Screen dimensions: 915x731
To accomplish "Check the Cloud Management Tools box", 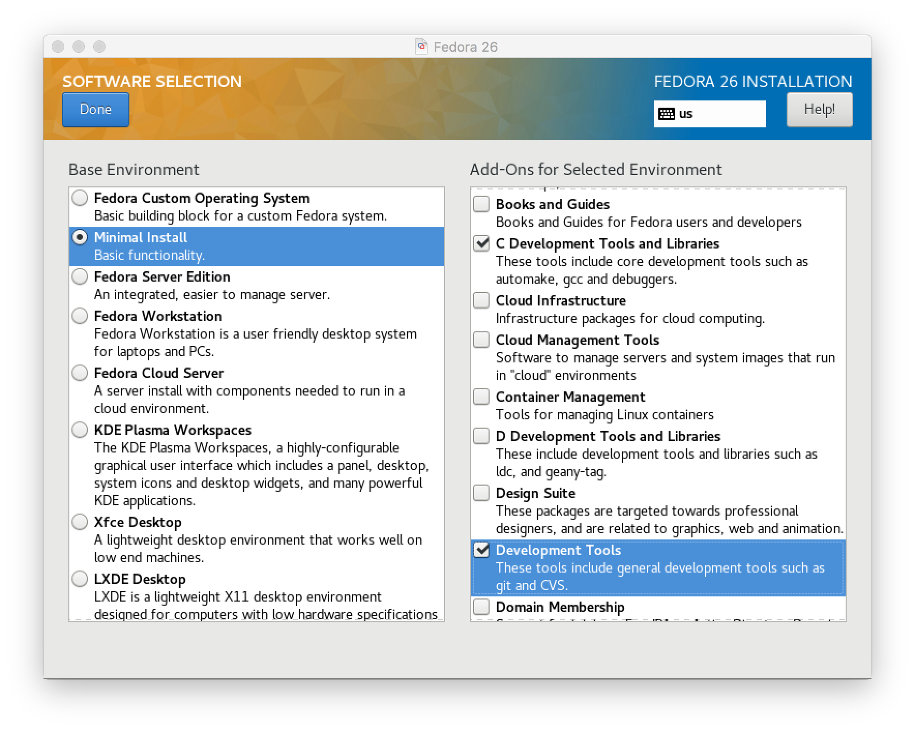I will tap(481, 340).
